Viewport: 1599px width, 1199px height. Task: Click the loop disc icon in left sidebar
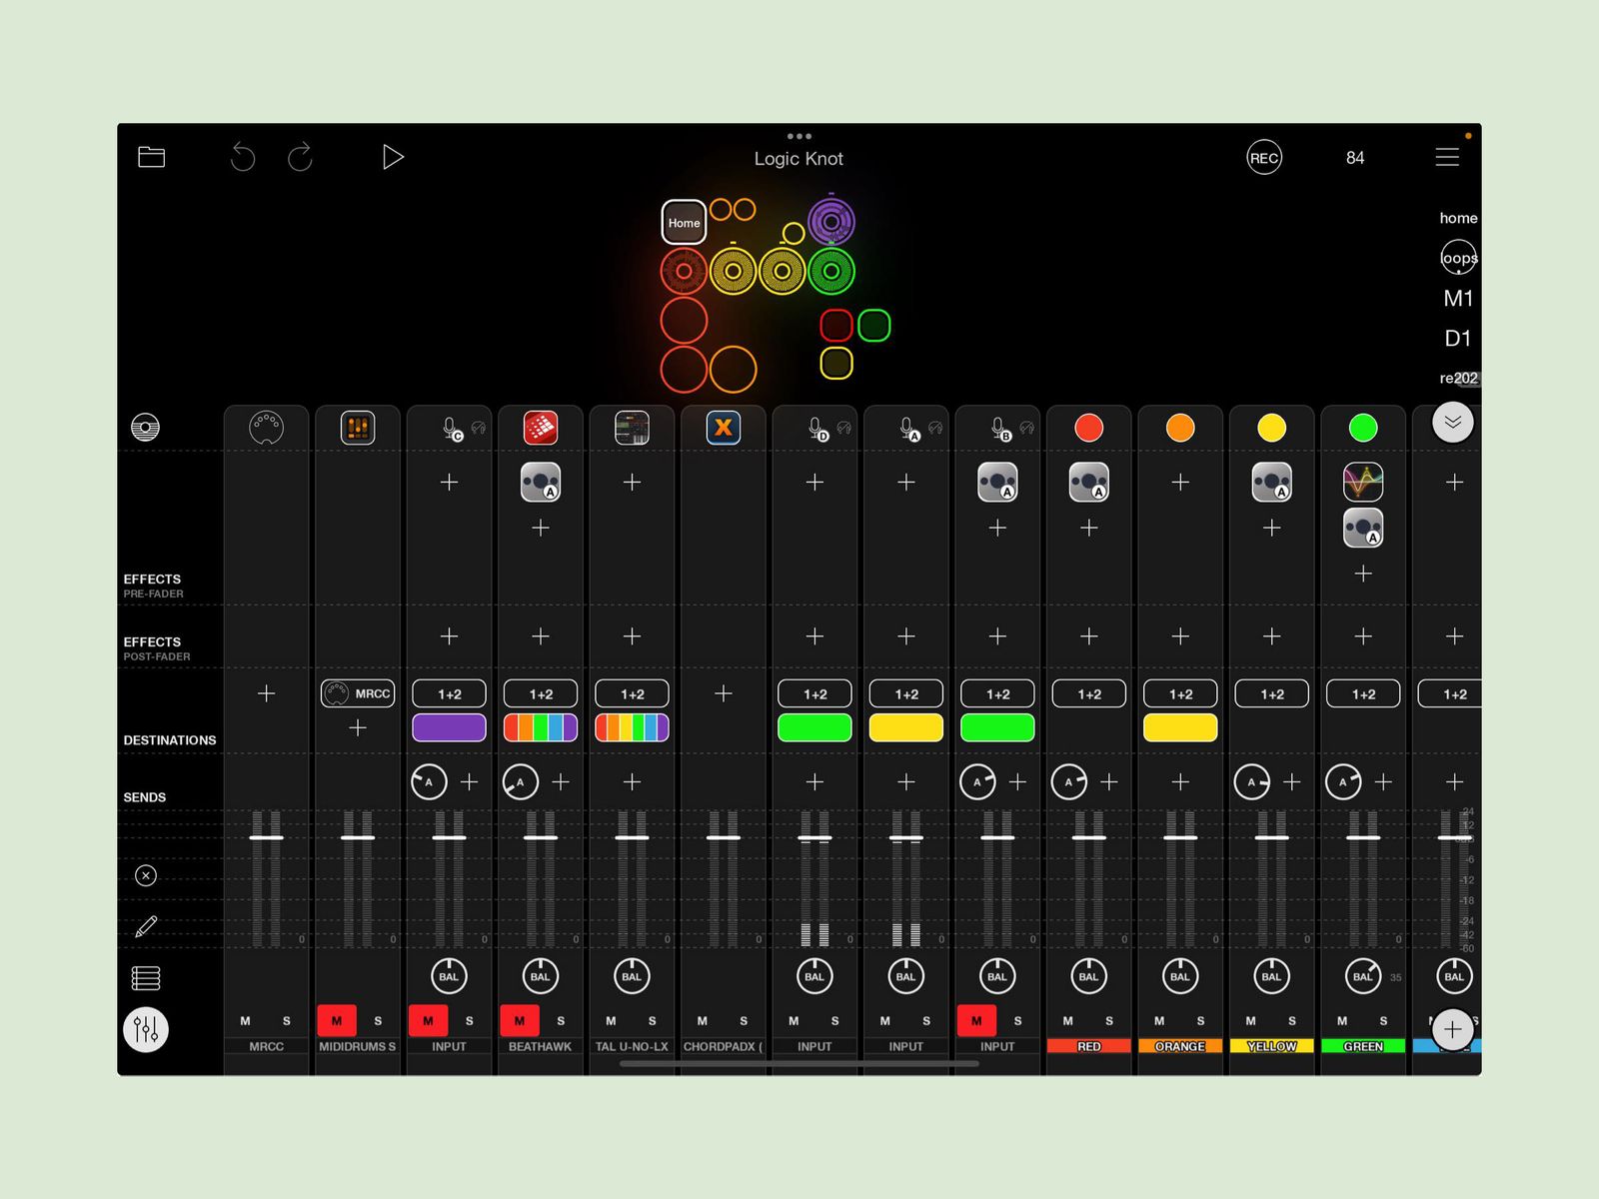(x=146, y=428)
